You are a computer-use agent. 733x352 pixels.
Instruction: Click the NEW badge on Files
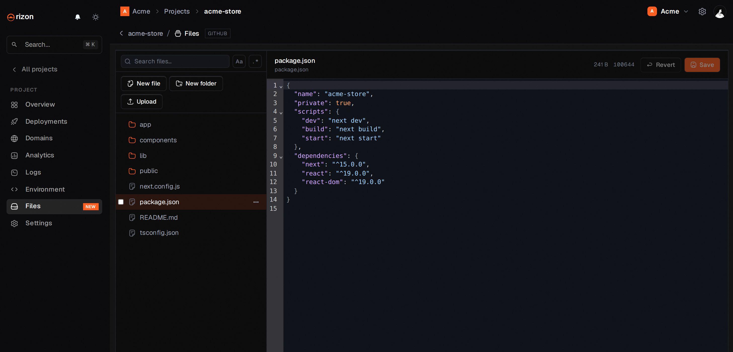click(90, 207)
